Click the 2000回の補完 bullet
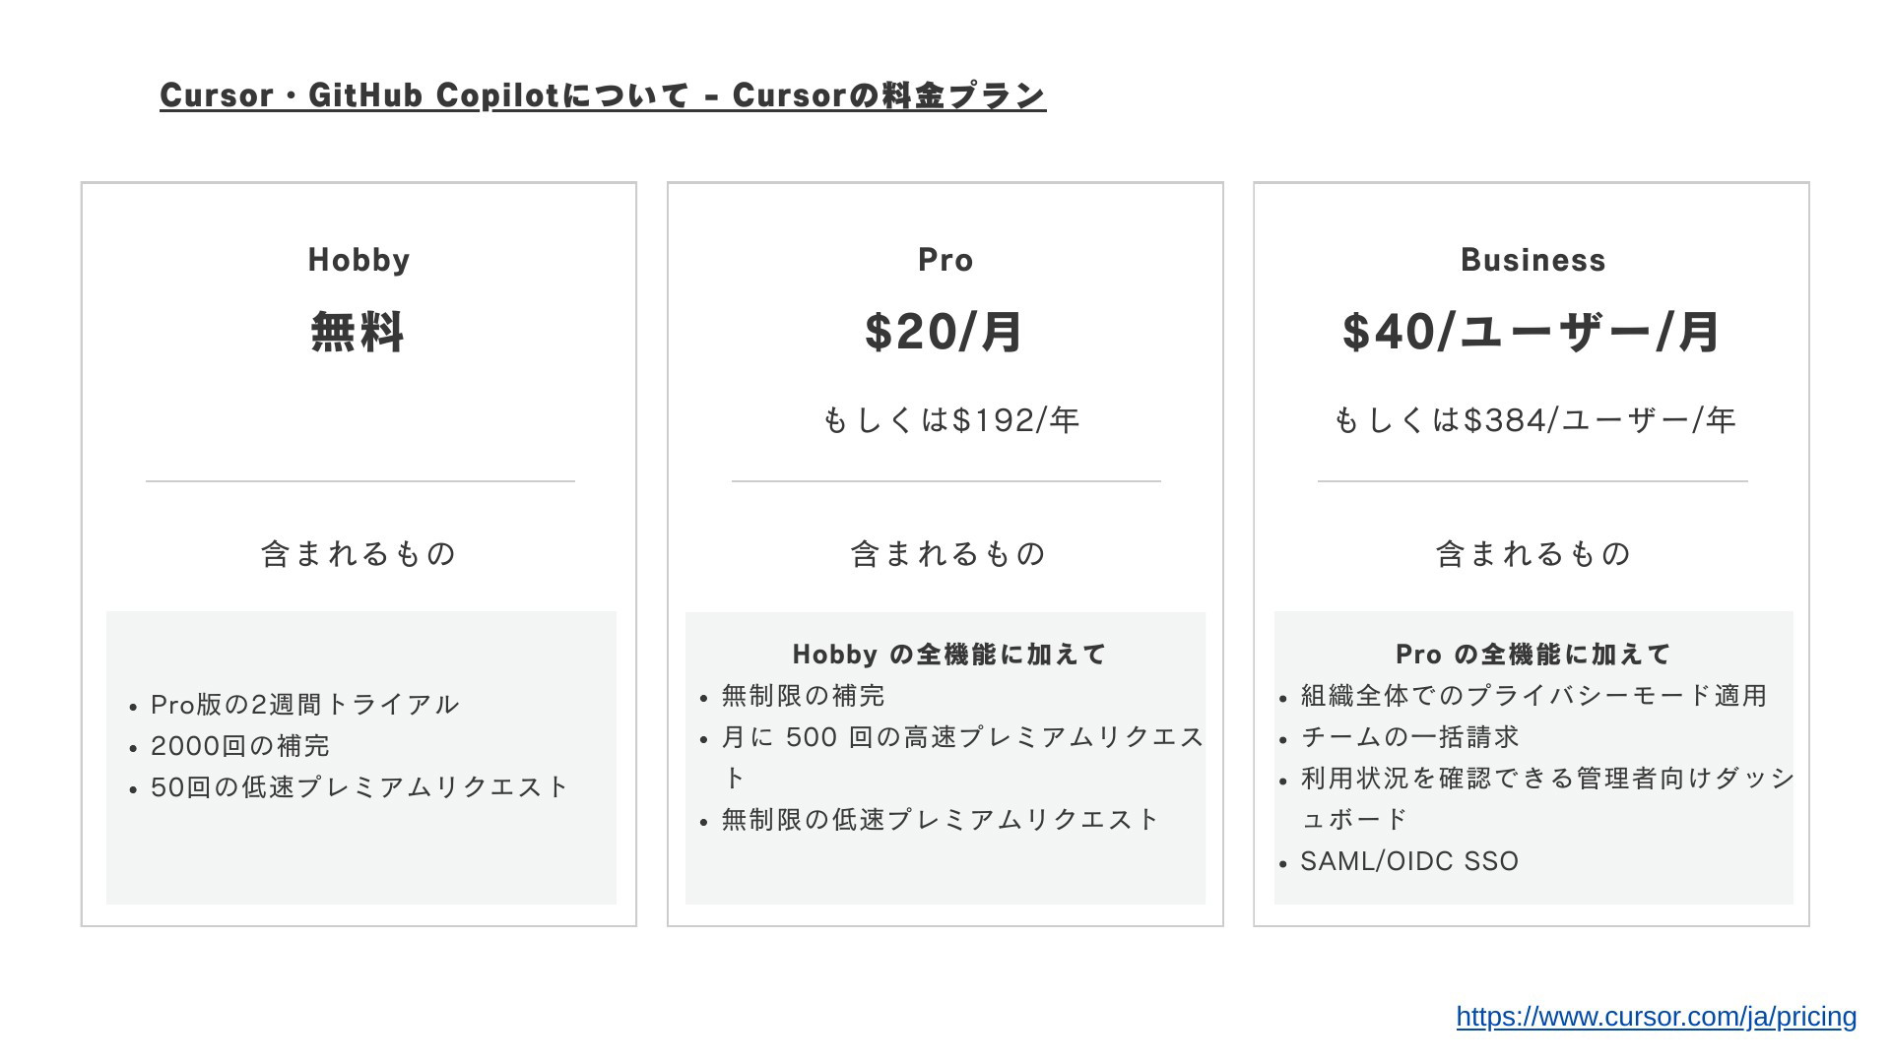Screen dimensions: 1891x1063 239,746
